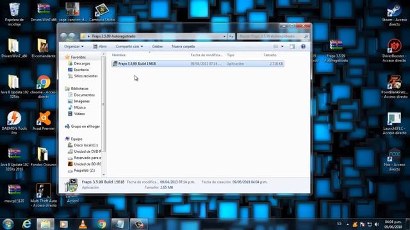Select Documentos library in the navigation pane
This screenshot has height=230, width=410.
tap(84, 95)
